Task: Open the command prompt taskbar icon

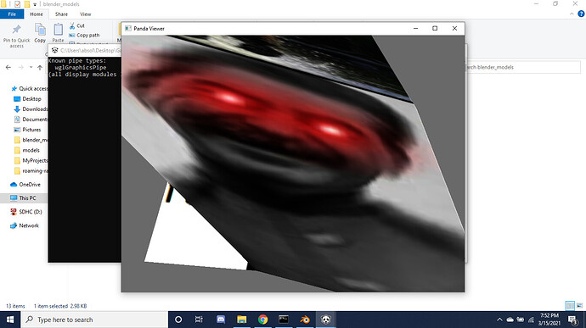Action: tap(284, 320)
